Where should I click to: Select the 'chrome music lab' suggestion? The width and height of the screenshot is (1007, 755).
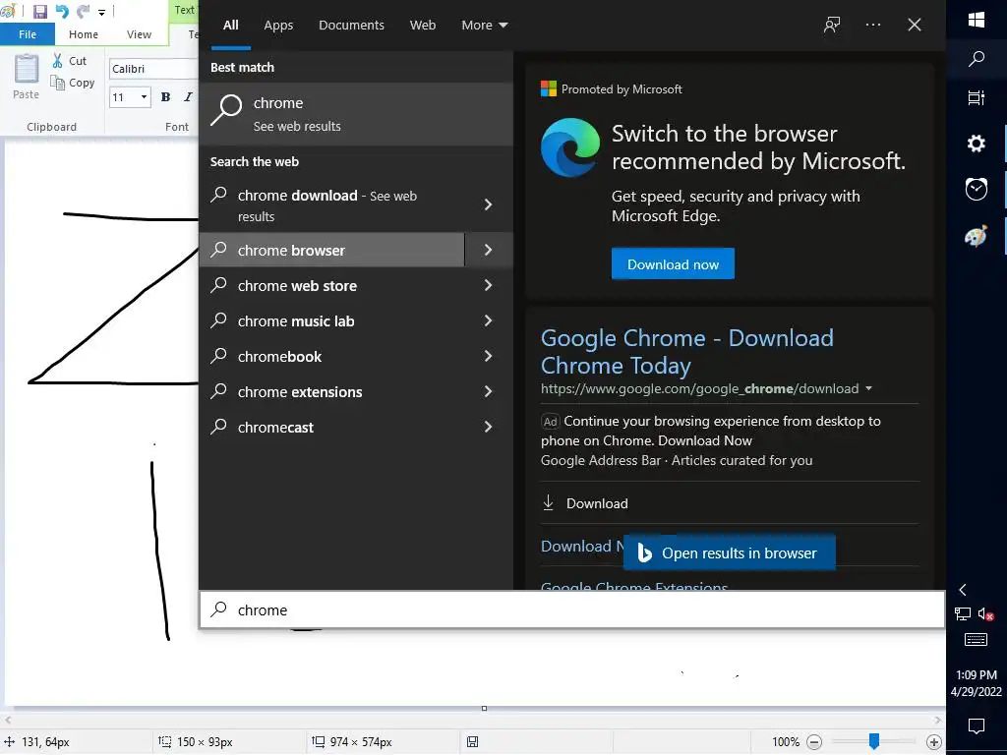[x=332, y=321]
